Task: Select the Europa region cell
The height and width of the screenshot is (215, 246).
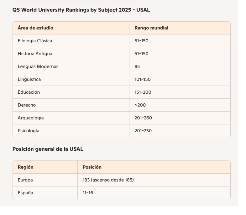Action: [25, 180]
